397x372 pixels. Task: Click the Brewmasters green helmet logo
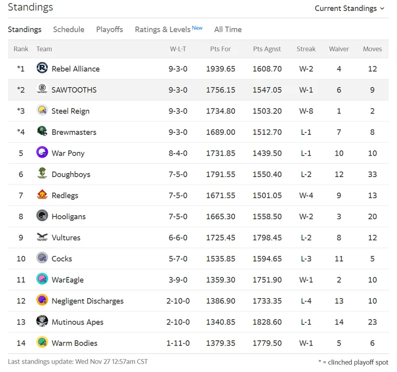coord(42,131)
